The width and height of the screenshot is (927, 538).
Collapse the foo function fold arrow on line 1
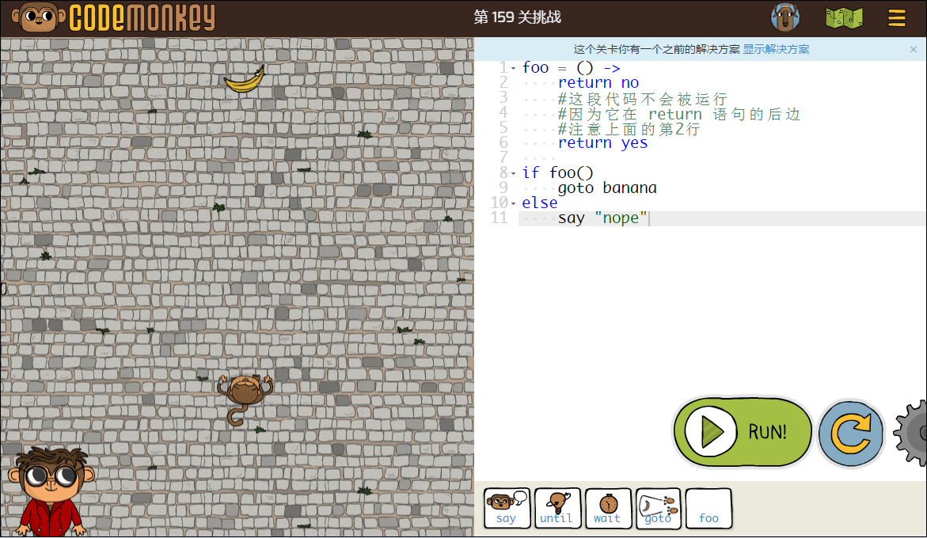513,69
